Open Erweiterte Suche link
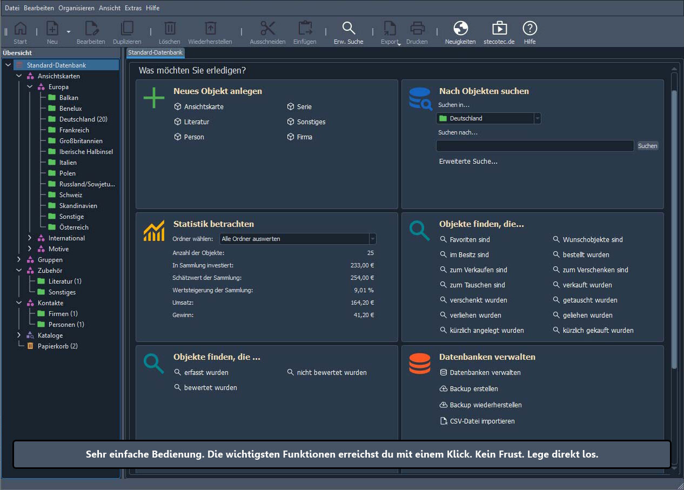Viewport: 684px width, 490px height. click(x=468, y=162)
